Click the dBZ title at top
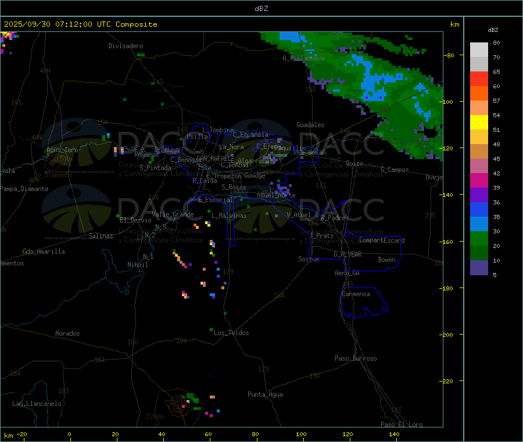 pyautogui.click(x=261, y=9)
